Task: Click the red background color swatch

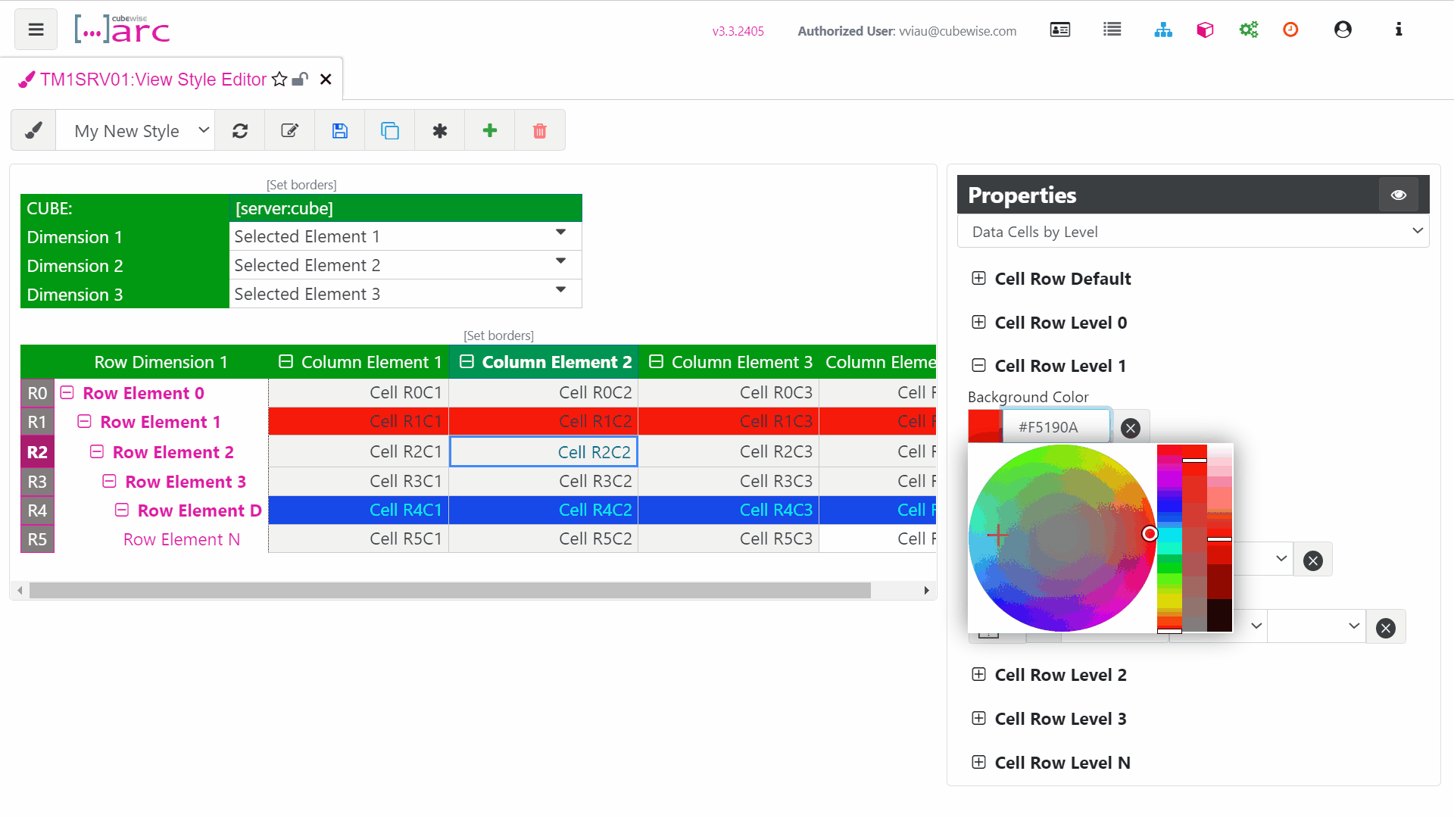Action: pos(984,426)
